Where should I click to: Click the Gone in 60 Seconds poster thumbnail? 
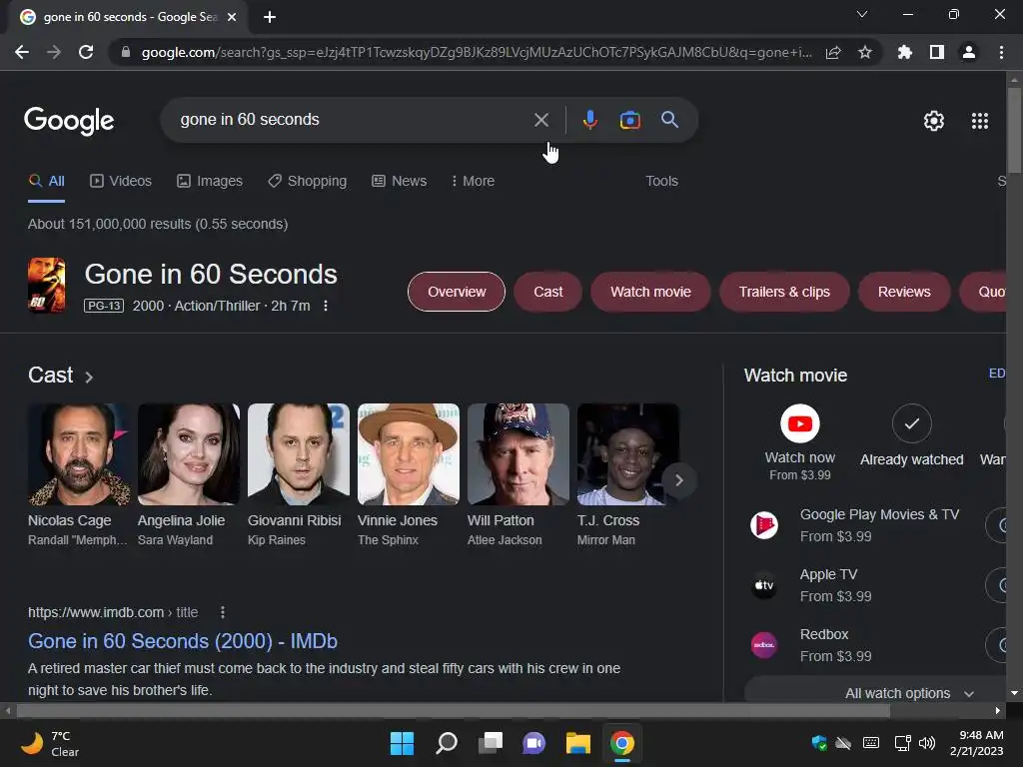click(x=46, y=285)
